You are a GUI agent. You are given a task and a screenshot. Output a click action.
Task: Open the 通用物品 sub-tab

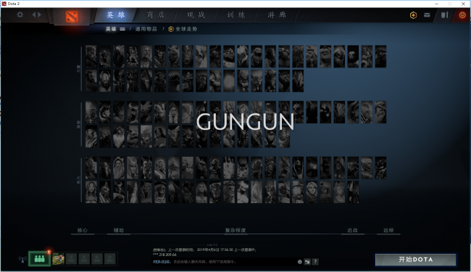[146, 29]
